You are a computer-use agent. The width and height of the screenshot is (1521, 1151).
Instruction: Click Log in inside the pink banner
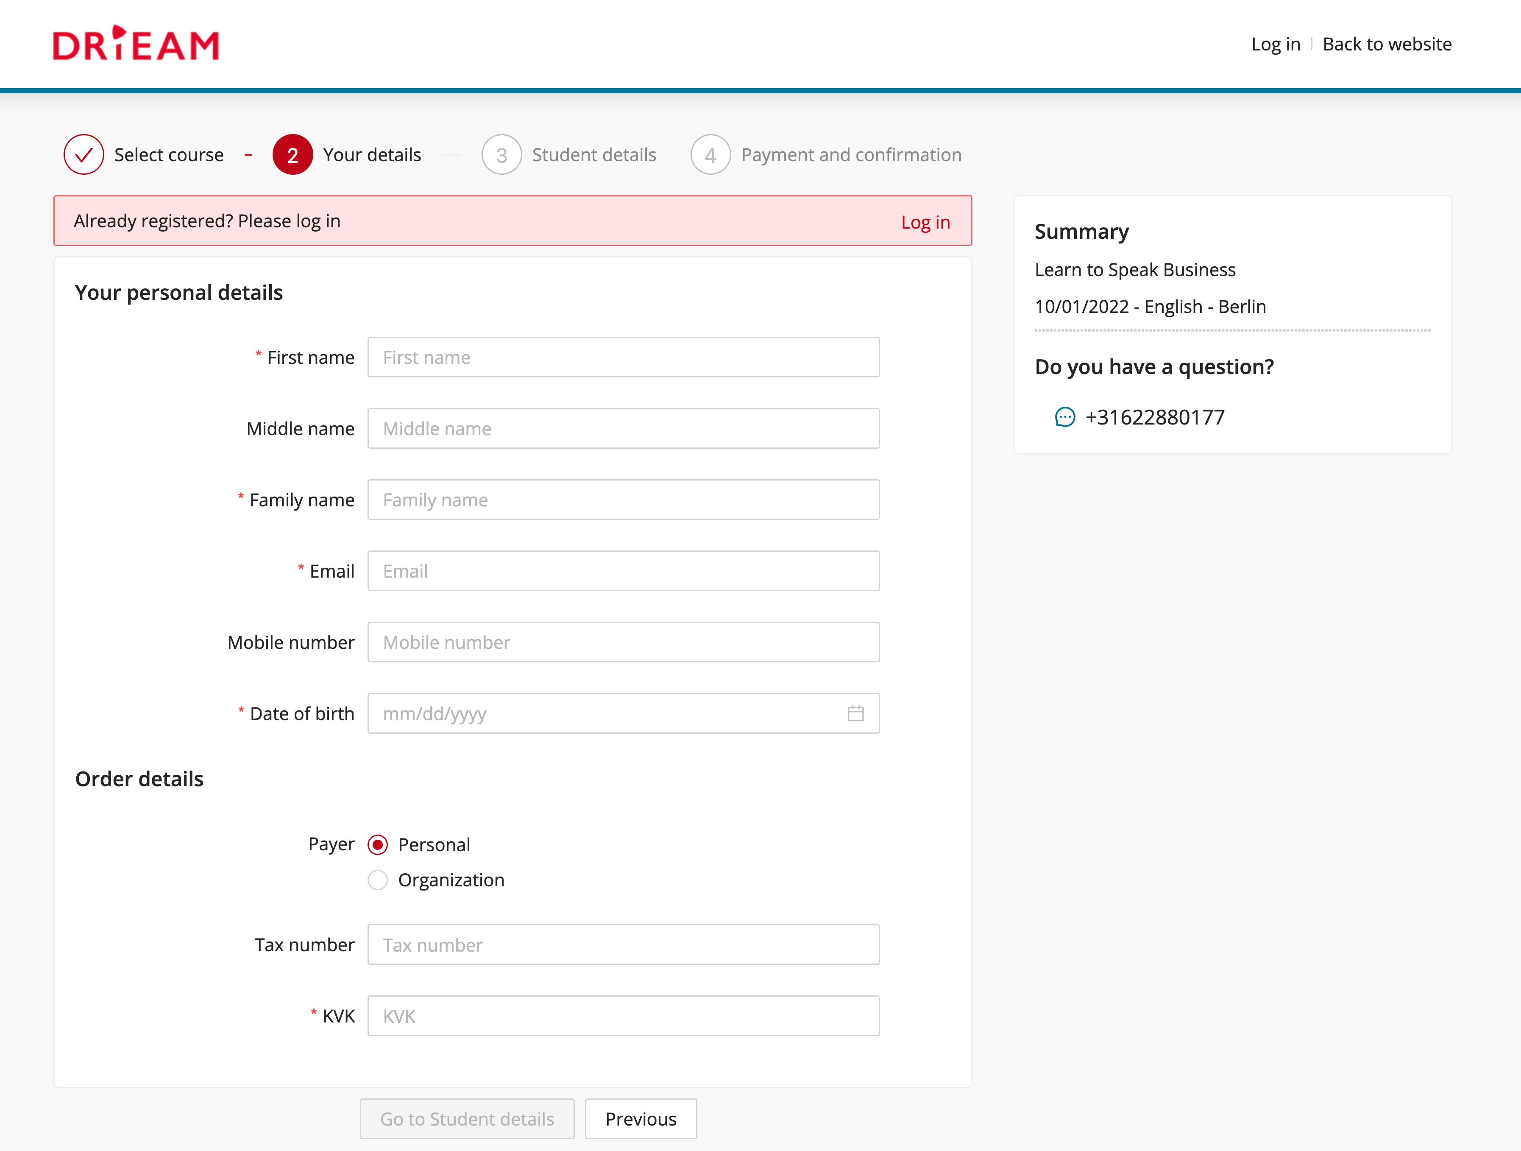click(x=925, y=221)
